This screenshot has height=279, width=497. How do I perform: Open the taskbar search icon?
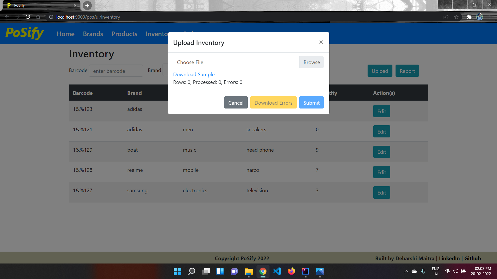coord(192,271)
